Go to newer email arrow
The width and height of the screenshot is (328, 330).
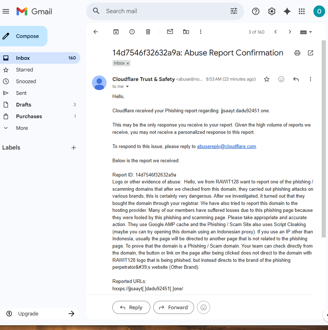pos(275,32)
